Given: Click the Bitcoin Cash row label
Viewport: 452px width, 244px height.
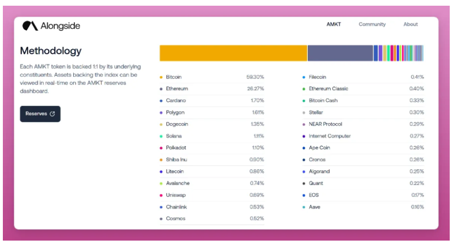Looking at the screenshot, I should 323,100.
